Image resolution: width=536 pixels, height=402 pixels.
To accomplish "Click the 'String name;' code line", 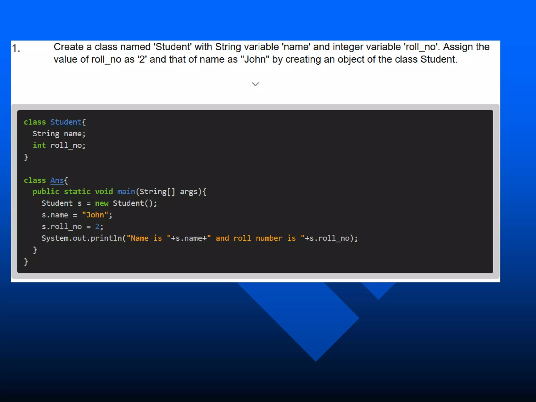I will tap(59, 134).
